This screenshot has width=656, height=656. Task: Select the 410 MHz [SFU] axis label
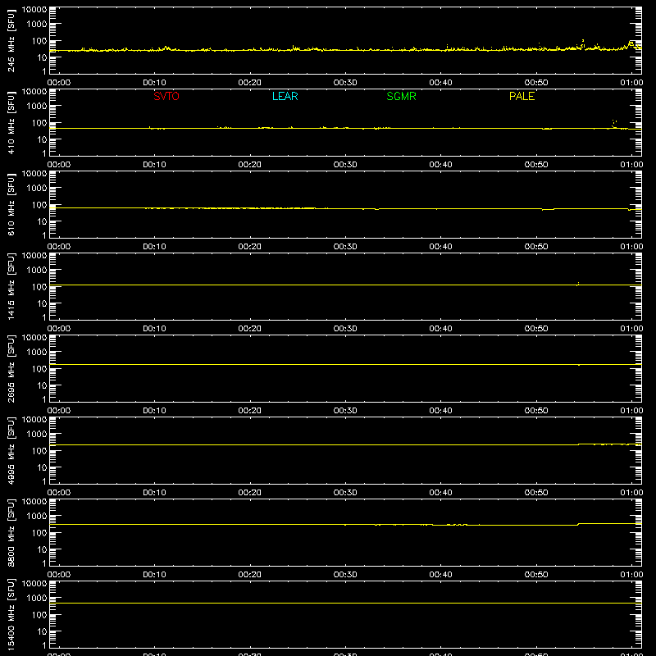click(x=11, y=122)
